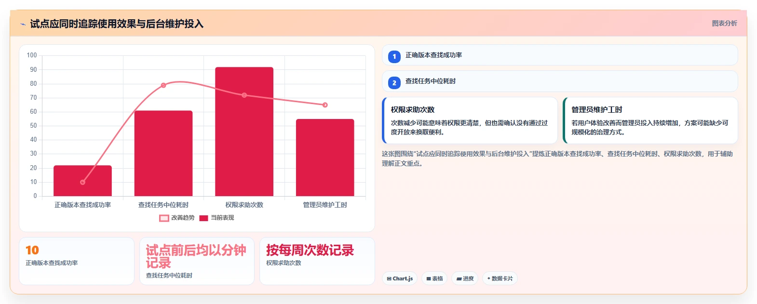This screenshot has width=757, height=304.
Task: Click the y-axis value 50
Action: tap(33, 126)
